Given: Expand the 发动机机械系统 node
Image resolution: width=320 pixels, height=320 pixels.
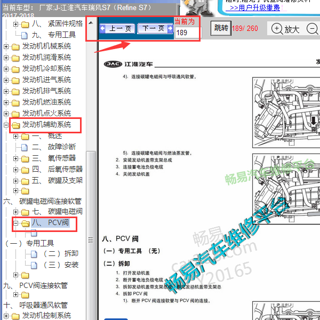Looking at the screenshot, I should [x=6, y=47].
